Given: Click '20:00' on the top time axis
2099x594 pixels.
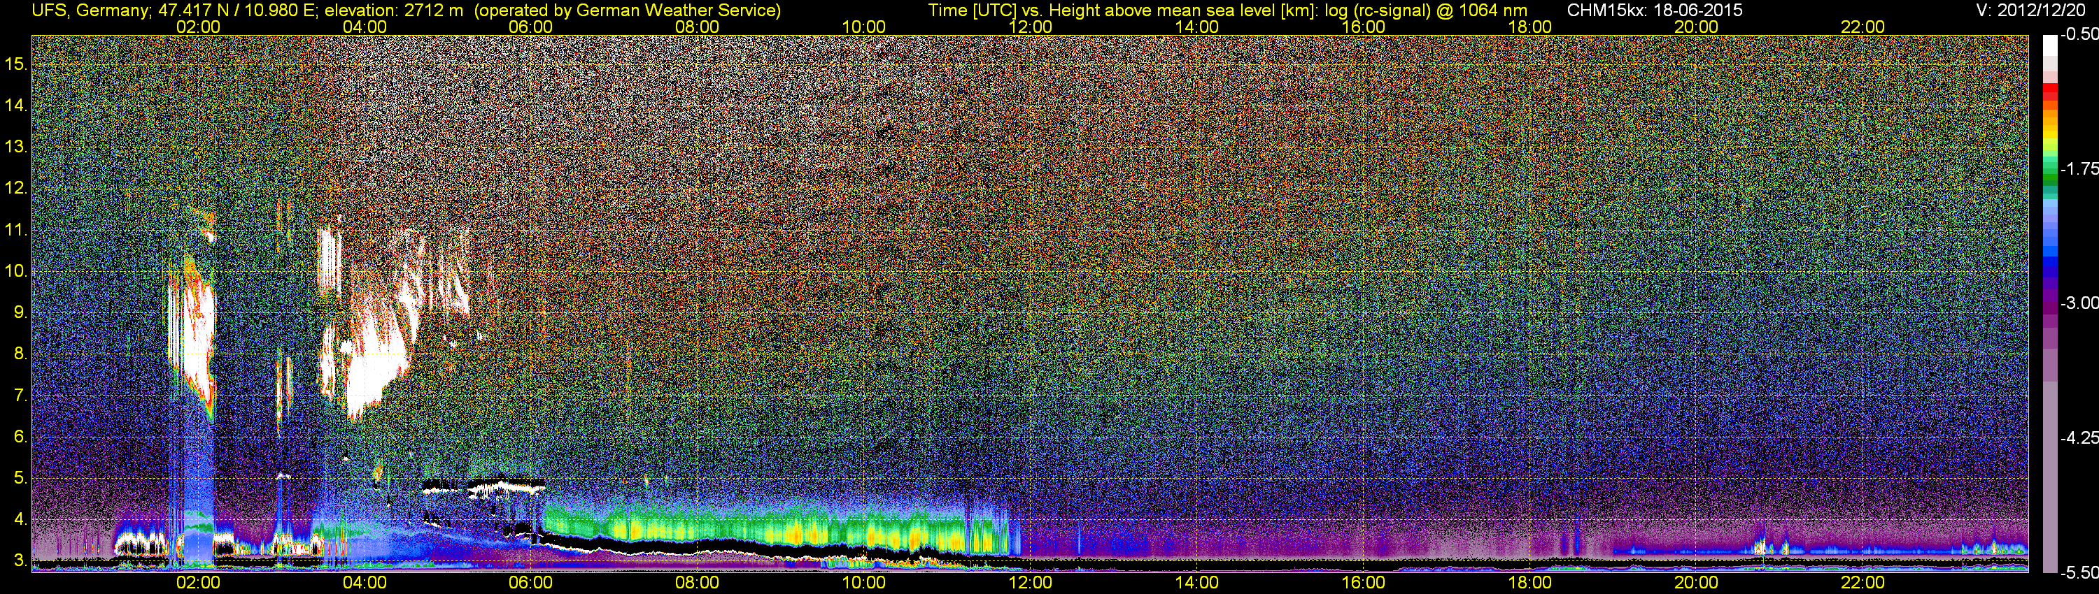Looking at the screenshot, I should click(x=1697, y=27).
